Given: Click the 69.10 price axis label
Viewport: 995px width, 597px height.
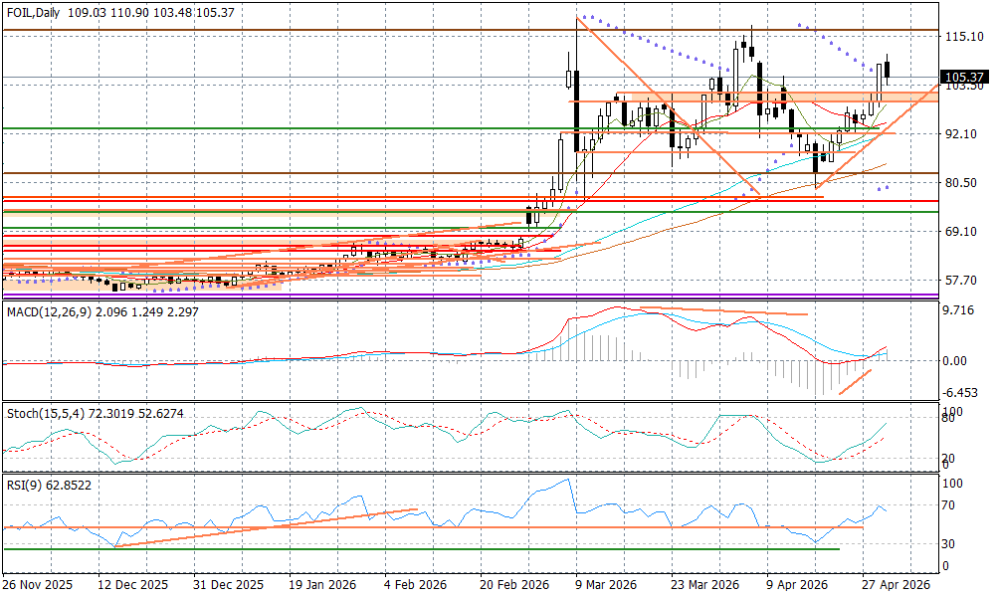Looking at the screenshot, I should (961, 232).
